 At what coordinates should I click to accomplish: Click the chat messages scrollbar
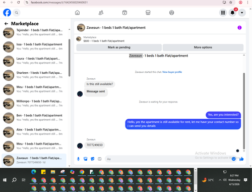click(244, 111)
